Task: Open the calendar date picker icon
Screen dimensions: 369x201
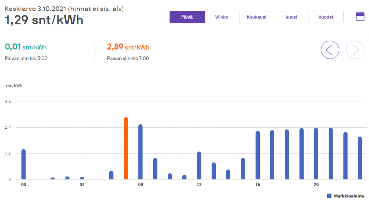Action: [360, 17]
